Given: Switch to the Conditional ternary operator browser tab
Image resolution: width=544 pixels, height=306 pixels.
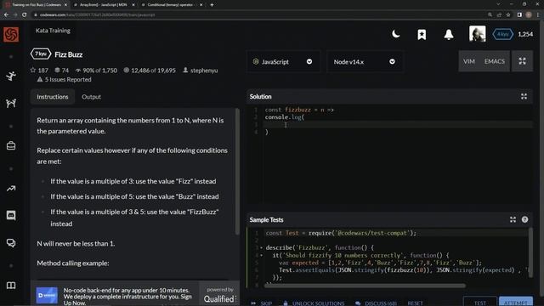Looking at the screenshot, I should click(170, 5).
